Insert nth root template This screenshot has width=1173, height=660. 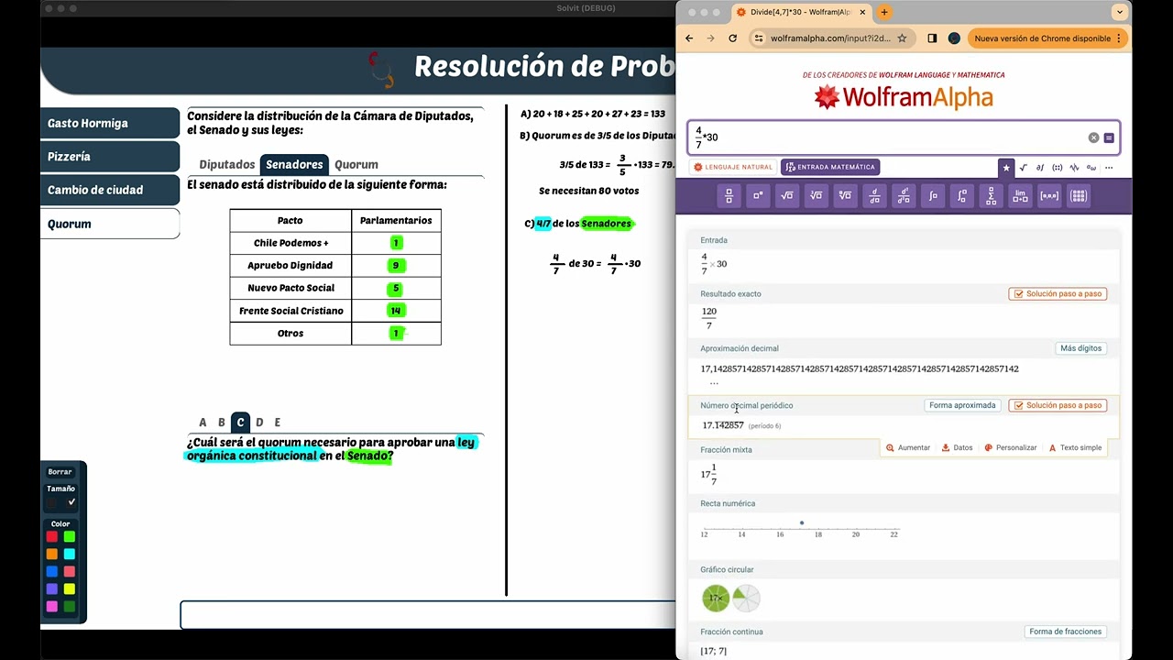845,195
